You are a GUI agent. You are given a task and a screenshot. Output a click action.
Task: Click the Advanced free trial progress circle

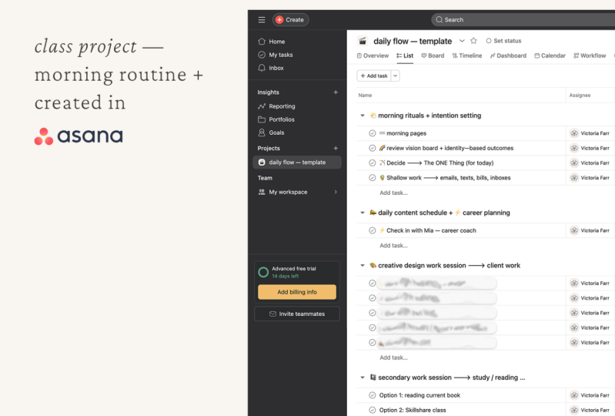click(263, 272)
